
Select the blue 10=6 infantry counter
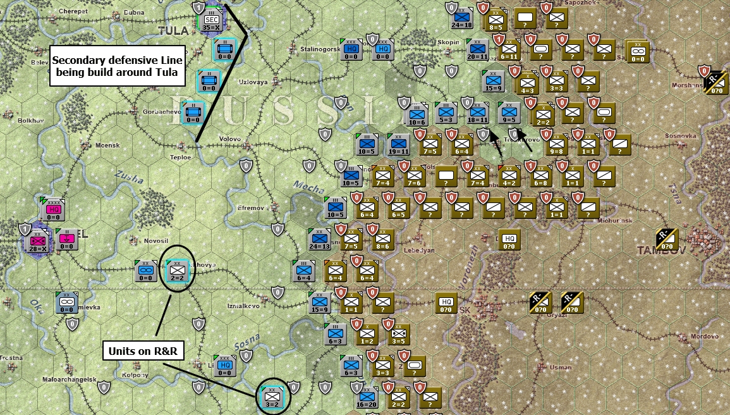417,115
